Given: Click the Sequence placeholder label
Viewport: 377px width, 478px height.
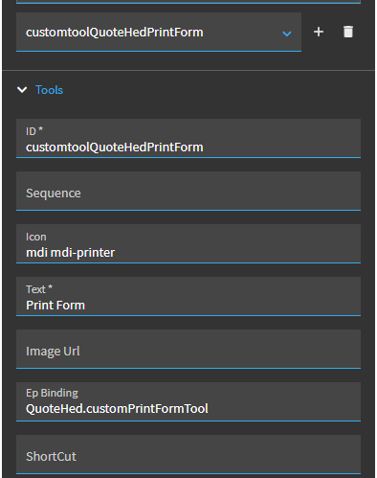Looking at the screenshot, I should pos(54,193).
